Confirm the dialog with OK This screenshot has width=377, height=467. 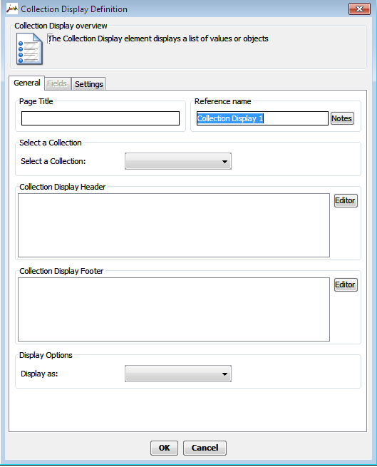click(164, 448)
